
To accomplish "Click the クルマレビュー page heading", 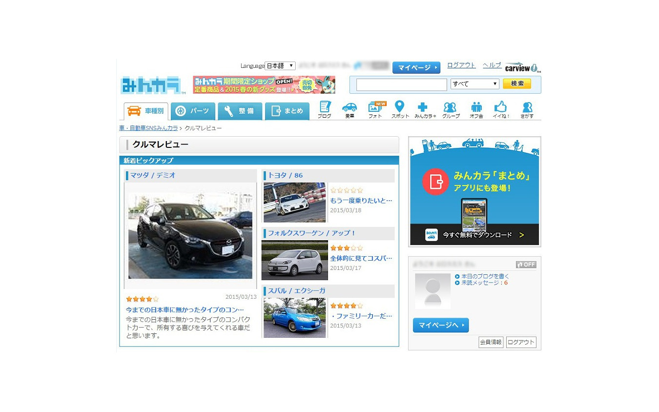I will coord(161,144).
